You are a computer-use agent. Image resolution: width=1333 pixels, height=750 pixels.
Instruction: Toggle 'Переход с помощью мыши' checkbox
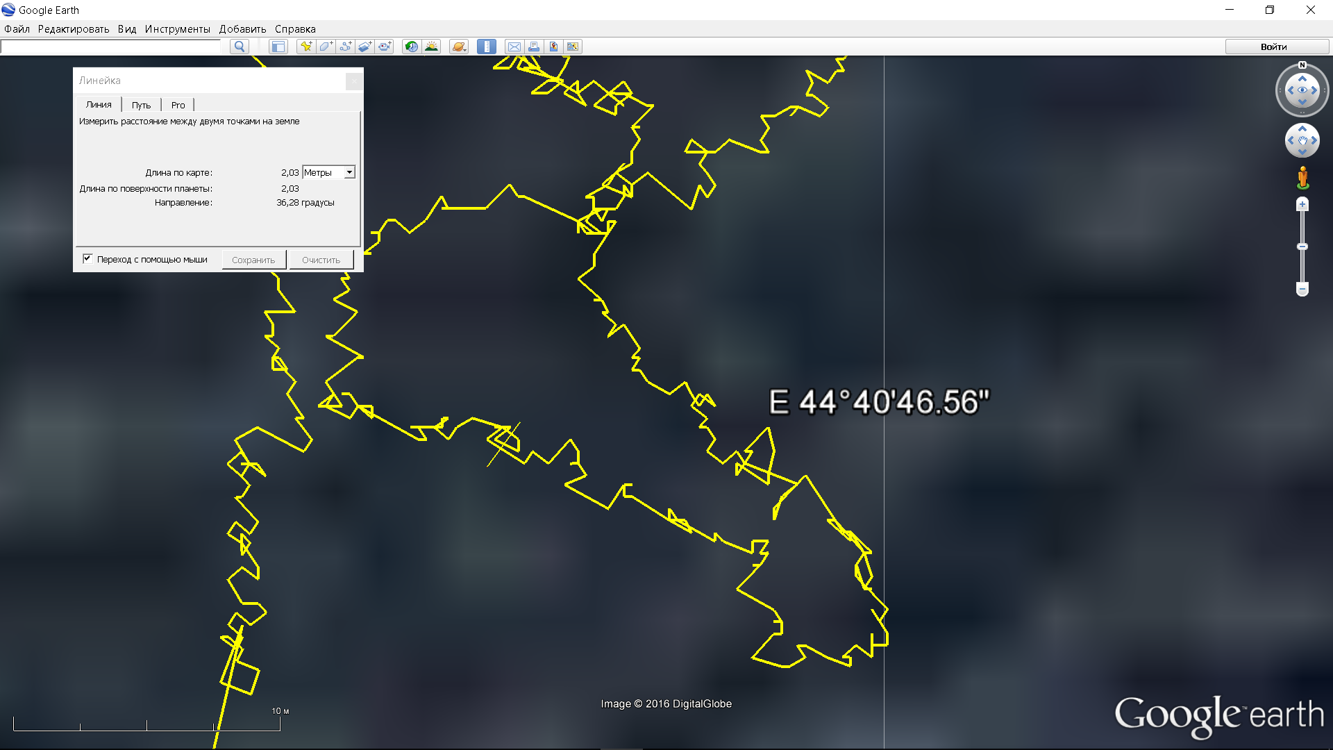tap(87, 259)
